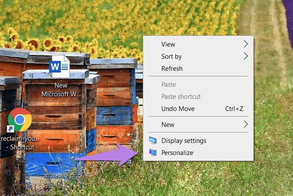Click the "New Microsoft W..." file label

pyautogui.click(x=61, y=89)
